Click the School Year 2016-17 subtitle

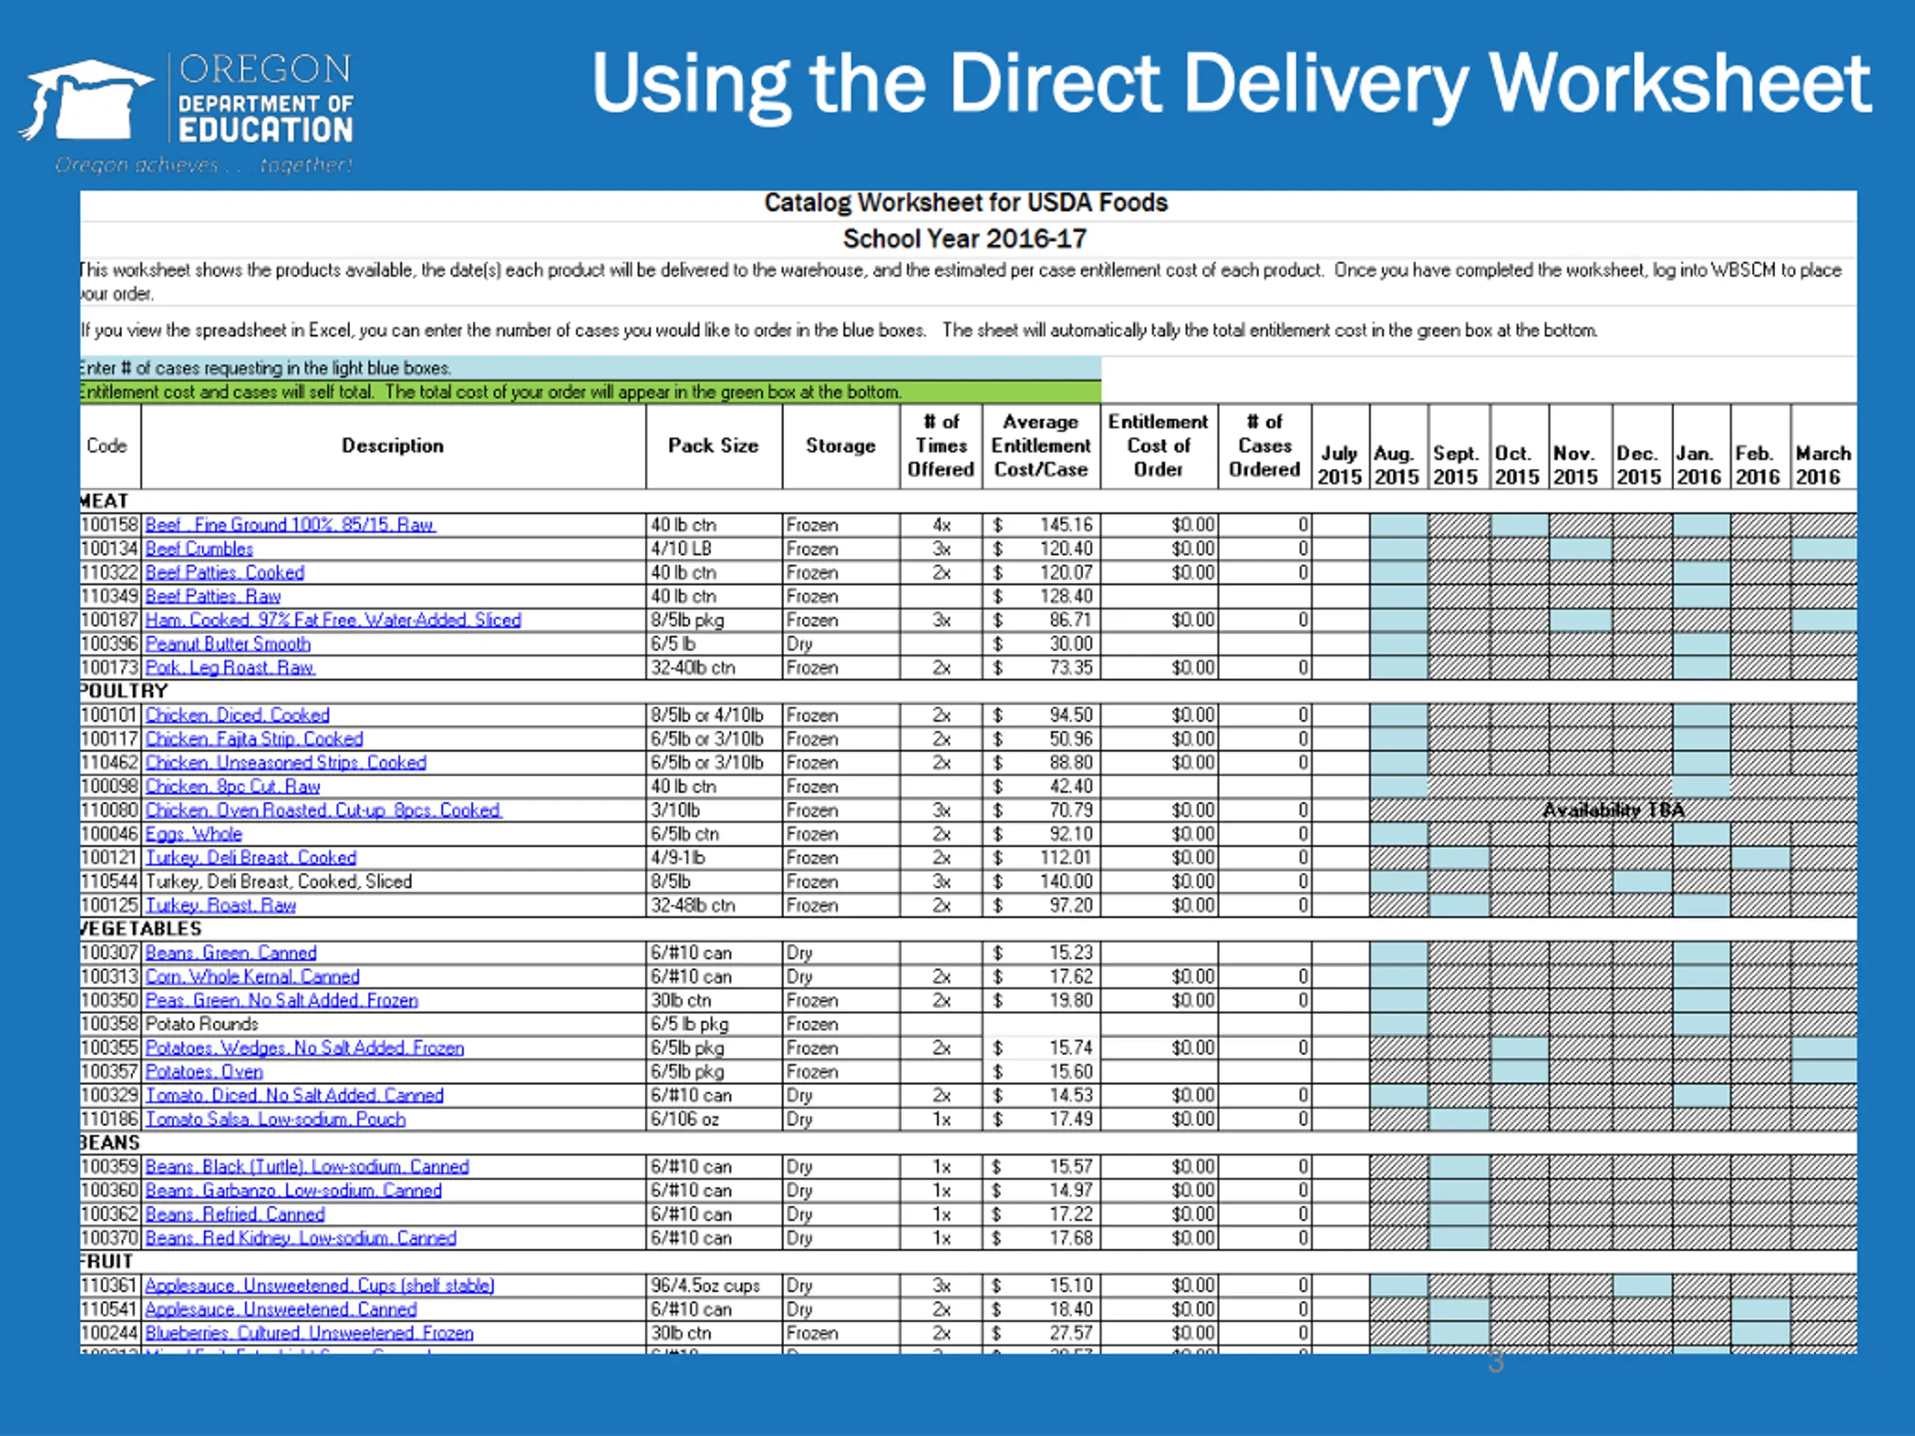pos(964,239)
